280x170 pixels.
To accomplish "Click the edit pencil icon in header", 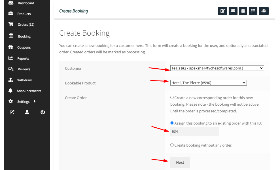I will point(222,11).
